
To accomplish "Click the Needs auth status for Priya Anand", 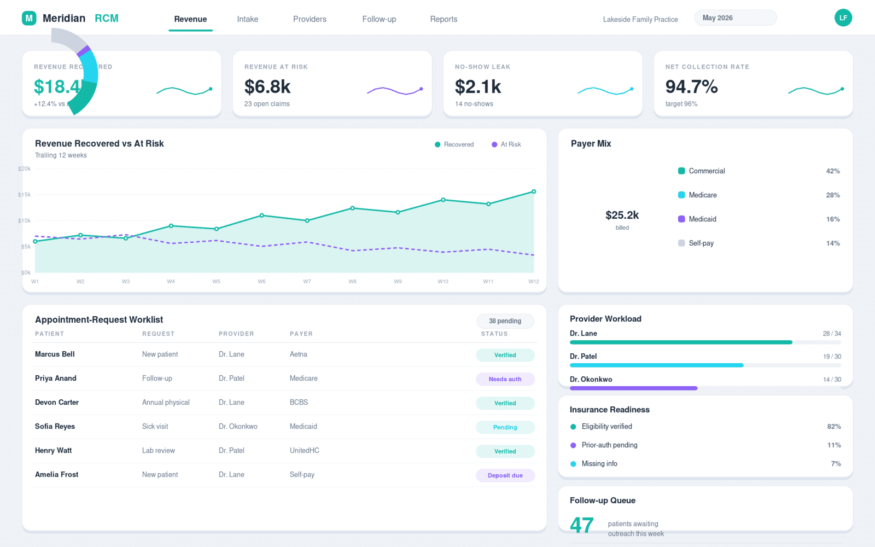I will point(505,379).
